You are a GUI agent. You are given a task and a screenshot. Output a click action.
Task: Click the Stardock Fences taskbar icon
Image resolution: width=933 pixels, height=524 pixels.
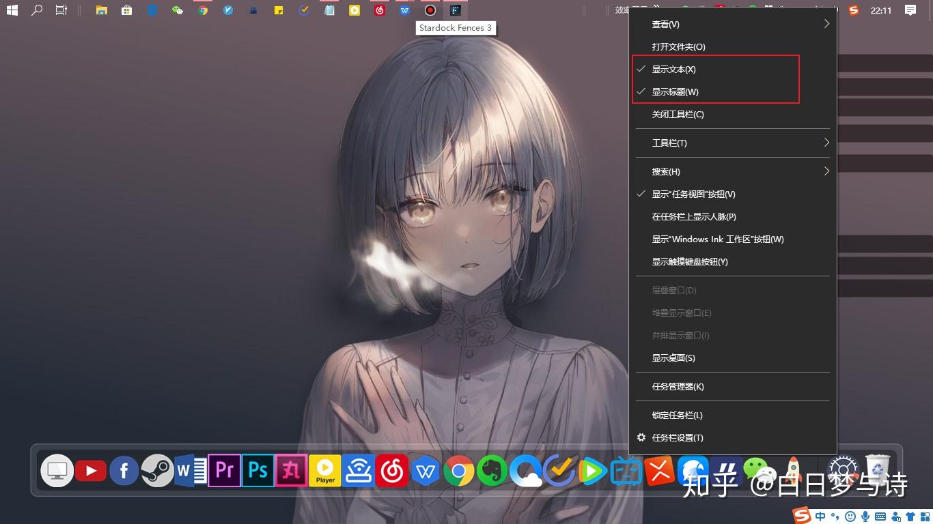point(455,10)
